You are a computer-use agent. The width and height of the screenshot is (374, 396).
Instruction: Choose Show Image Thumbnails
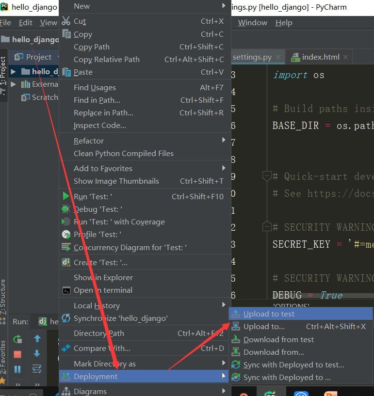(145, 181)
